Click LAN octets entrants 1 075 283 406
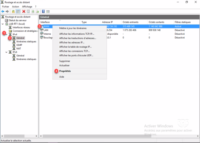Image resolution: width=200 pixels, height=143 pixels. click(129, 30)
